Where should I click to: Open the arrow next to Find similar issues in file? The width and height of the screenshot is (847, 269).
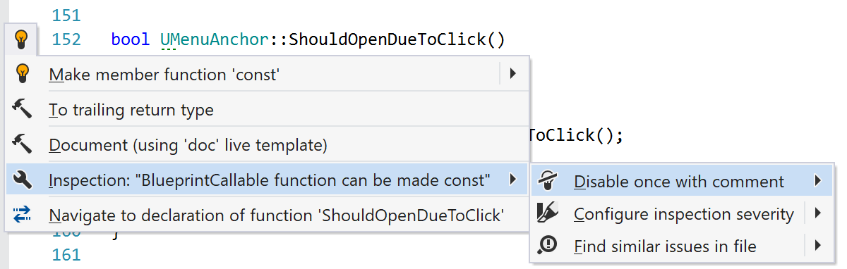tap(817, 246)
